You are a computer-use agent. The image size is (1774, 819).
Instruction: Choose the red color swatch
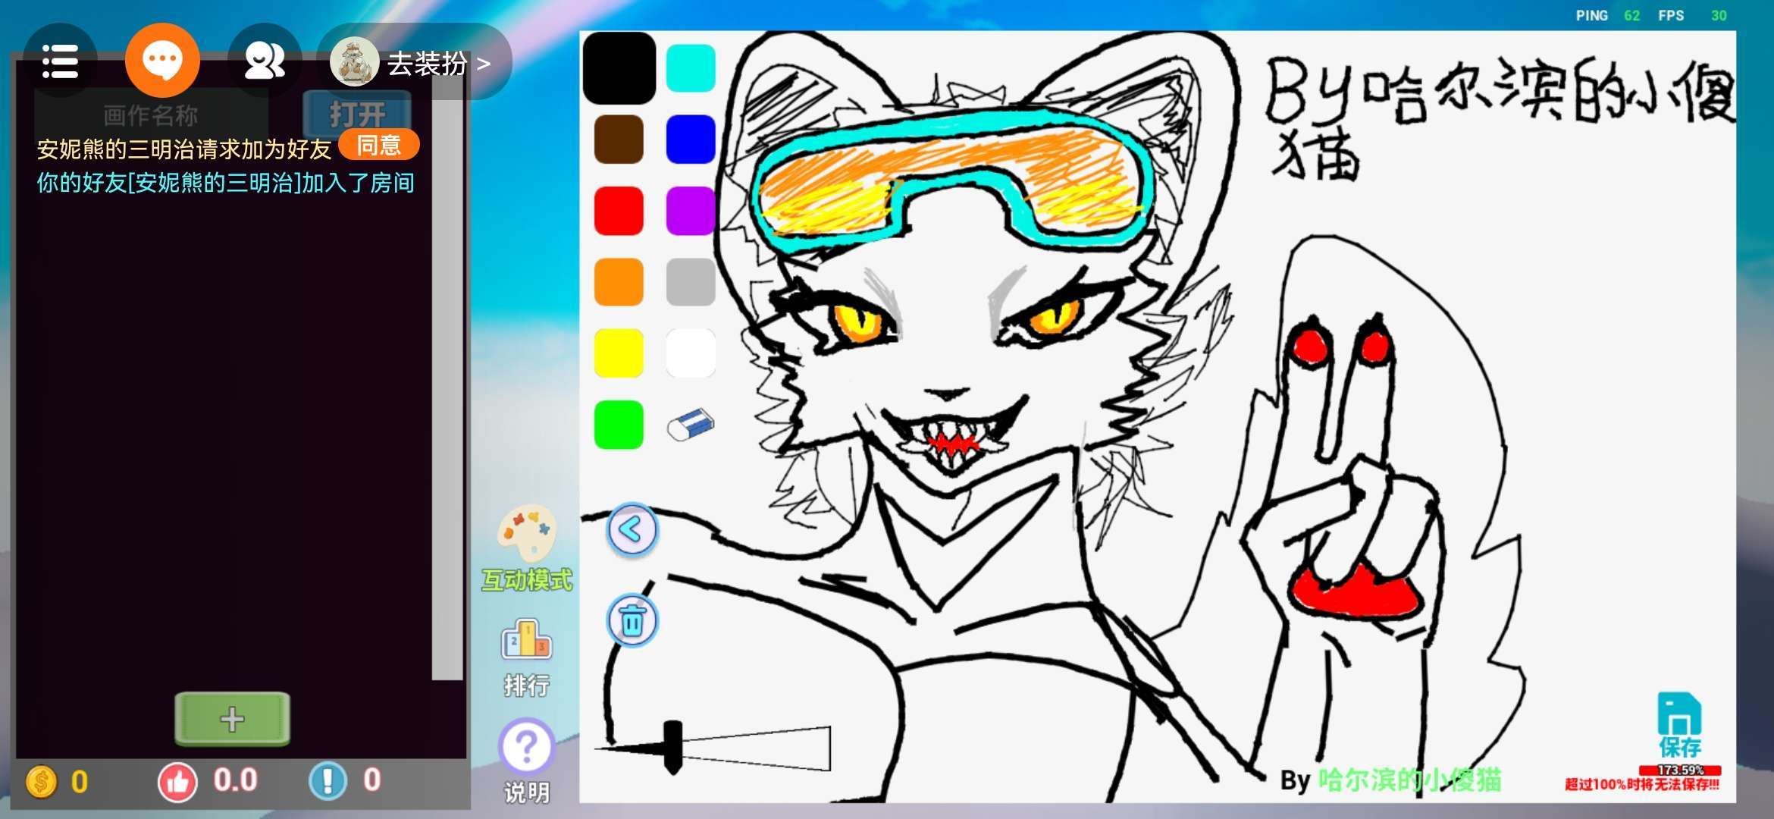[x=619, y=211]
